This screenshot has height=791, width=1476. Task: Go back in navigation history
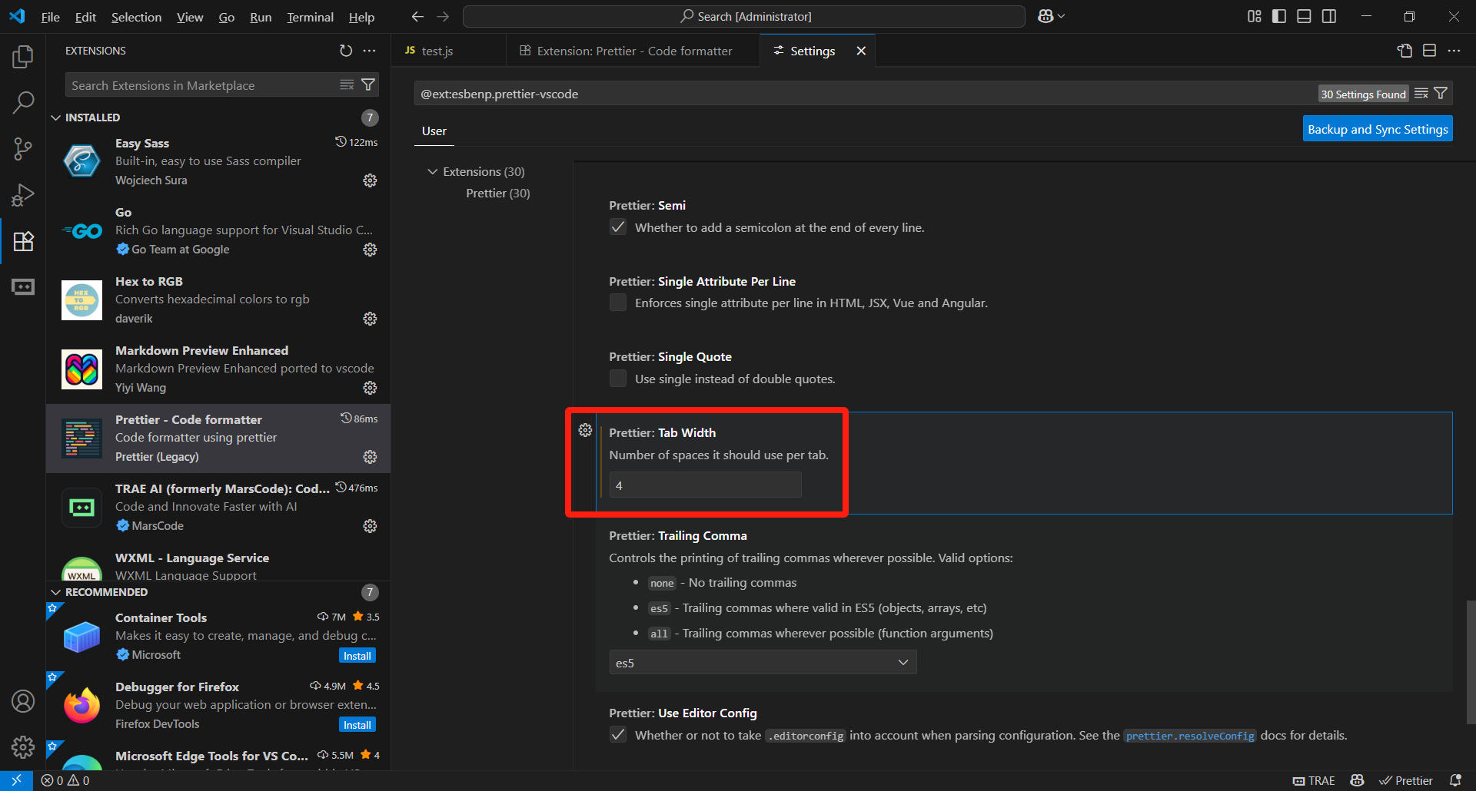(417, 16)
